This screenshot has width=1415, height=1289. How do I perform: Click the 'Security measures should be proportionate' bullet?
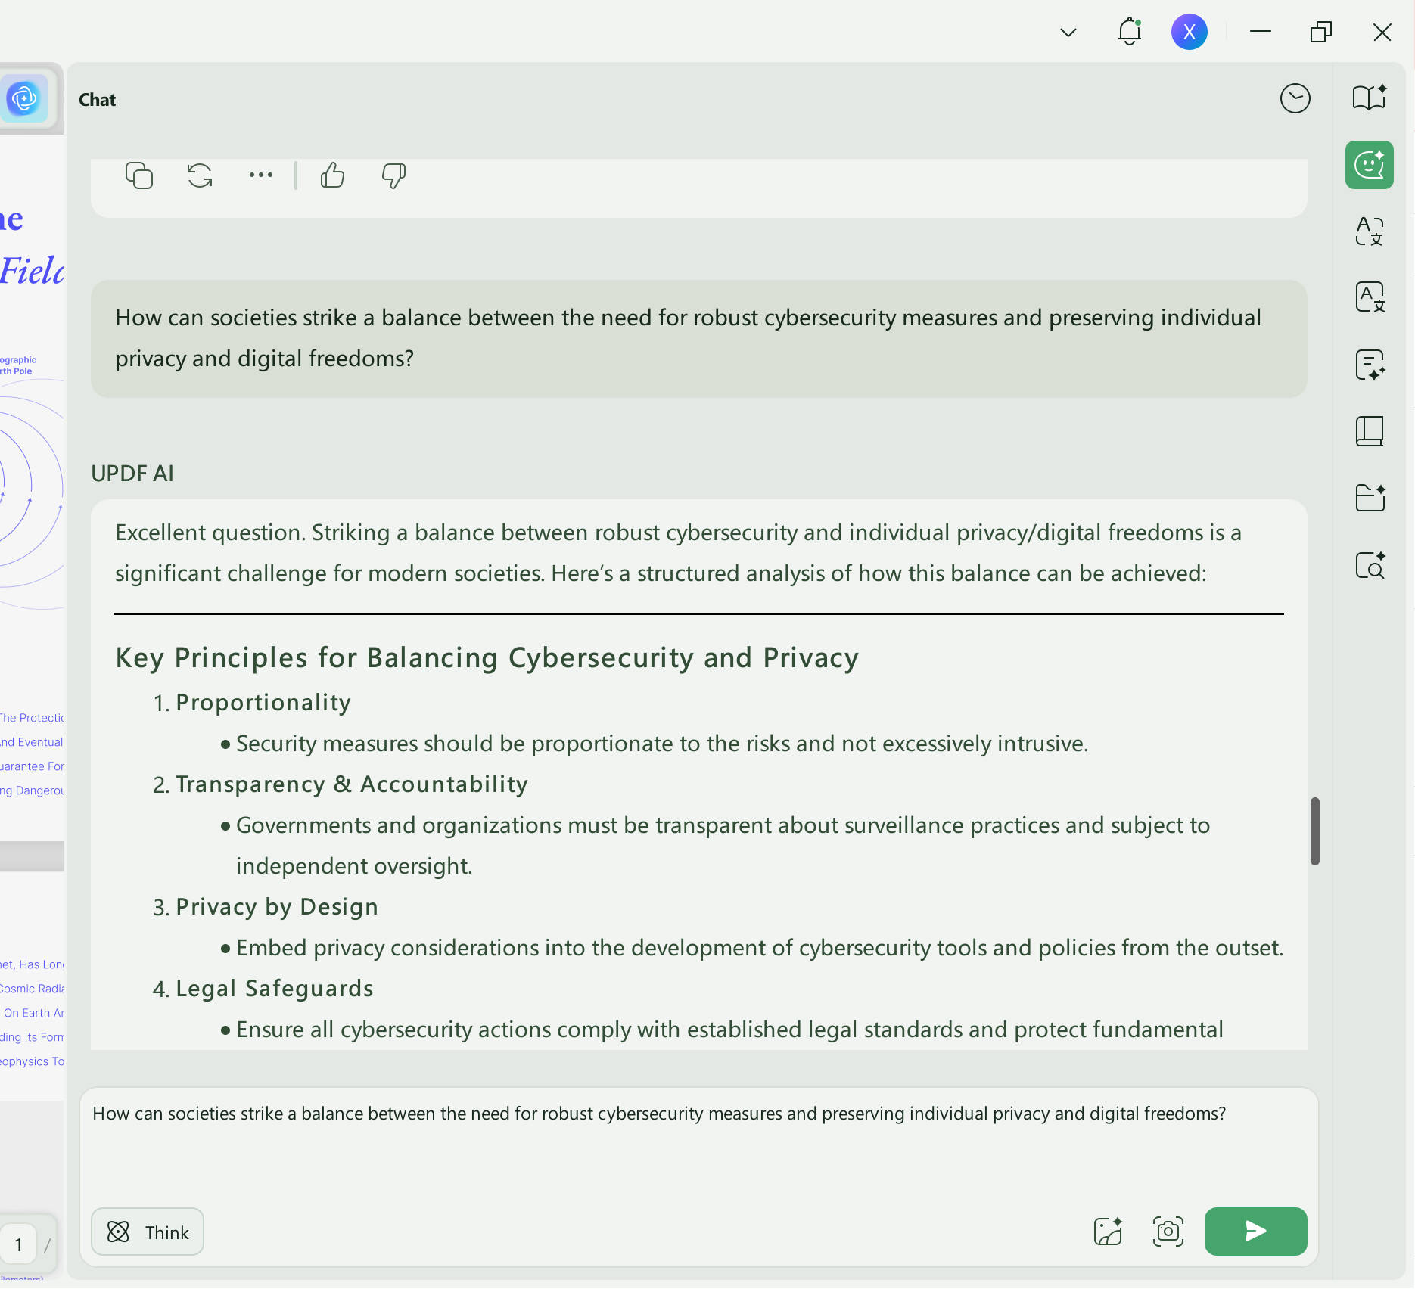click(x=662, y=744)
